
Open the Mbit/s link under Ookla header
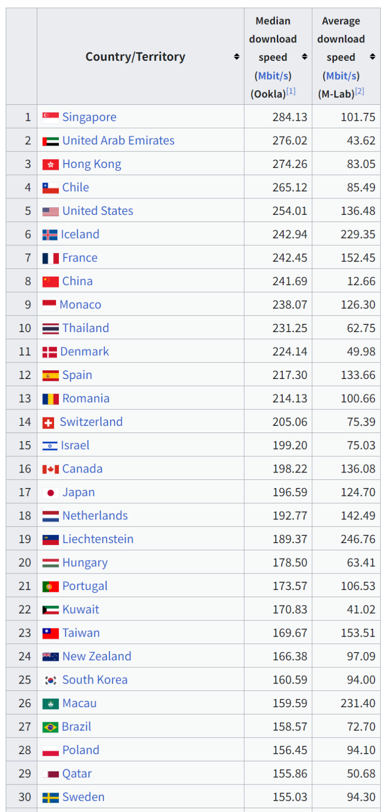pos(273,76)
